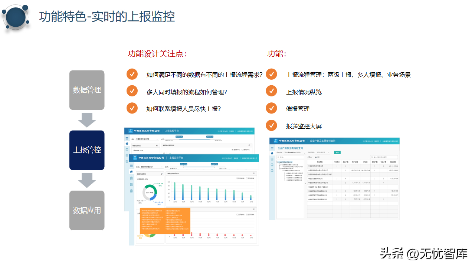Click A公司 bar in top green-blue chart
The image size is (475, 267).
point(175,191)
